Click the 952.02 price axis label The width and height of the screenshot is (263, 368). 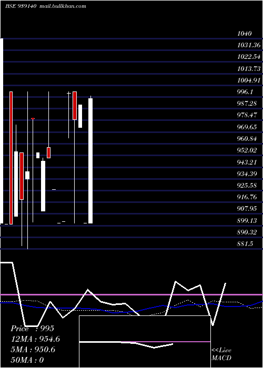tap(247, 150)
